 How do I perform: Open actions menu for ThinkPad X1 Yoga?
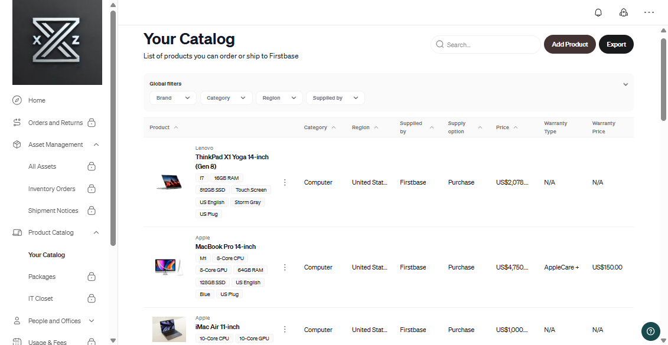(285, 182)
